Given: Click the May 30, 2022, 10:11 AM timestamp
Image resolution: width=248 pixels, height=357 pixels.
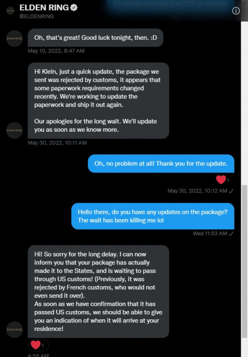Looking at the screenshot, I should pyautogui.click(x=57, y=143).
